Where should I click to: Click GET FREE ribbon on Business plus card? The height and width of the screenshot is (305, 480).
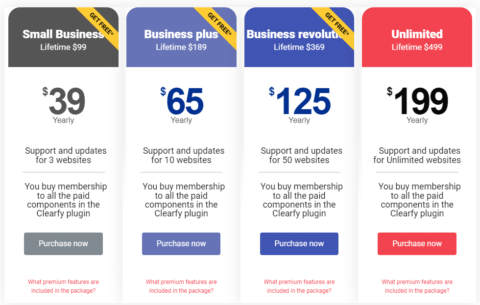click(x=219, y=24)
